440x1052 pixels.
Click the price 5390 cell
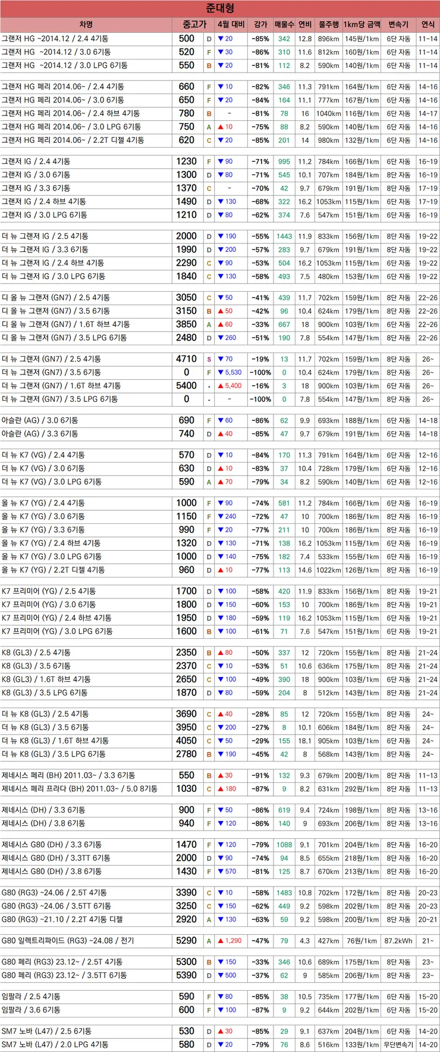coord(187,975)
